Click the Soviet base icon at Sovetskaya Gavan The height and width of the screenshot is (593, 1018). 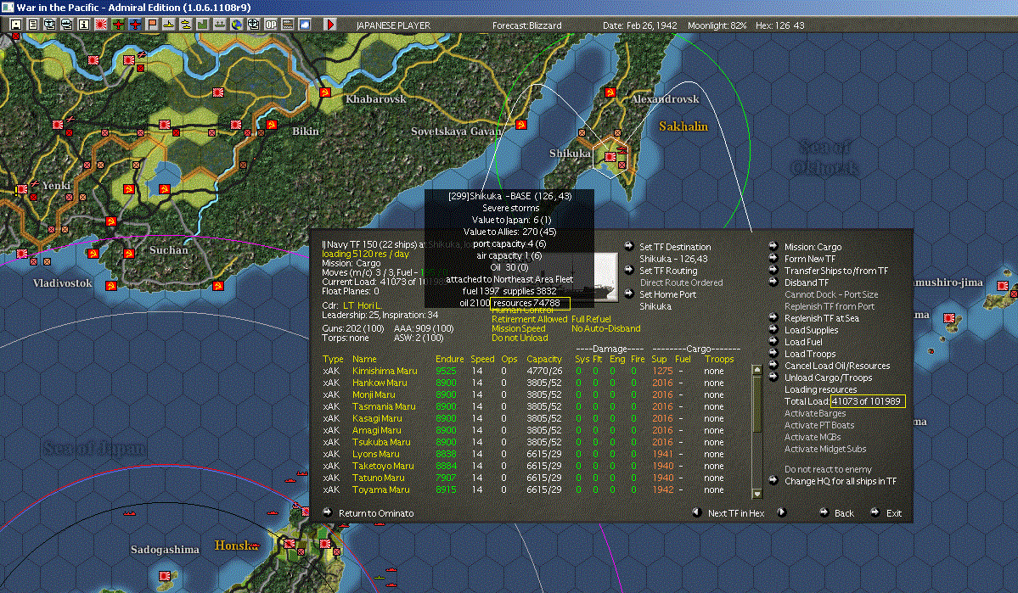point(520,125)
